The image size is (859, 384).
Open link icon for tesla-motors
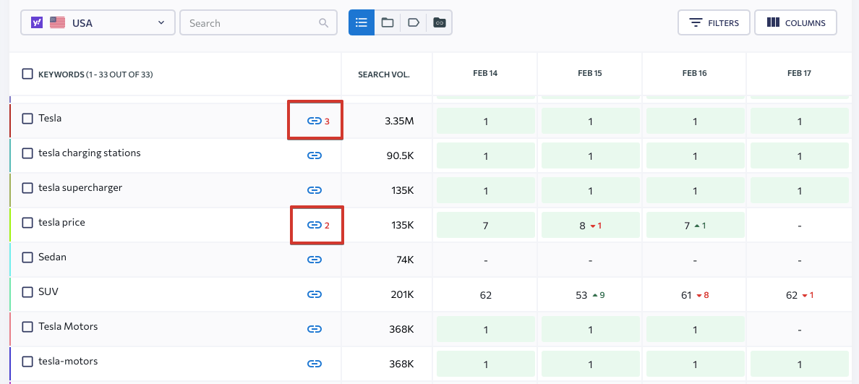[x=314, y=364]
